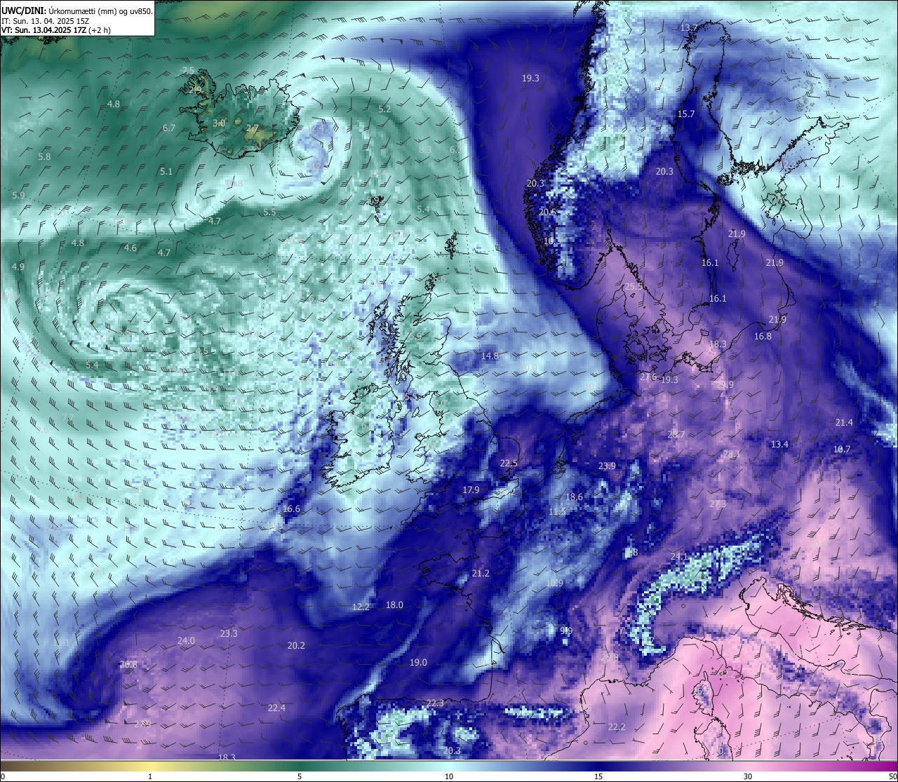This screenshot has width=898, height=782.
Task: Click the 5.8 value southwest of Iceland
Action: tap(44, 157)
